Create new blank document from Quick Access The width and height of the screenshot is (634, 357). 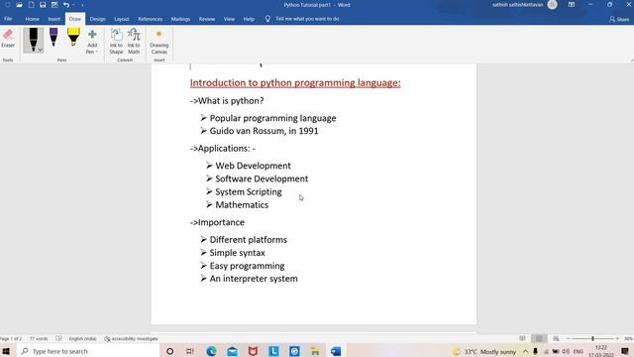click(x=31, y=5)
